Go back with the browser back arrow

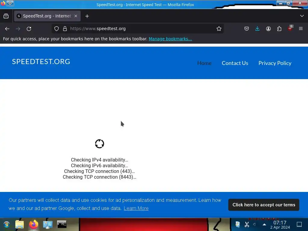click(7, 29)
